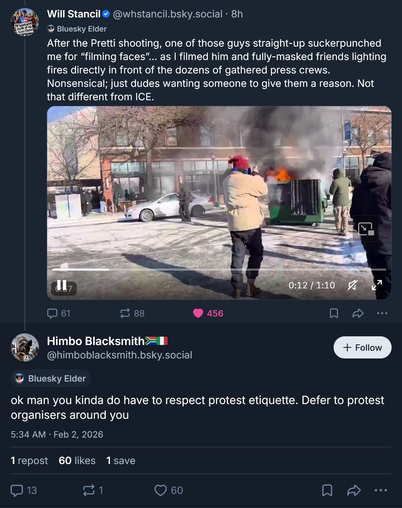402x508 pixels.
Task: Open more options on Himbo's reply
Action: tap(381, 491)
